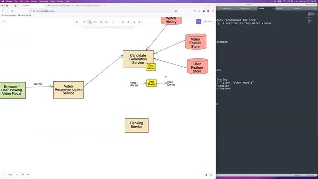
Task: Redo the last canvas action
Action: [28, 175]
